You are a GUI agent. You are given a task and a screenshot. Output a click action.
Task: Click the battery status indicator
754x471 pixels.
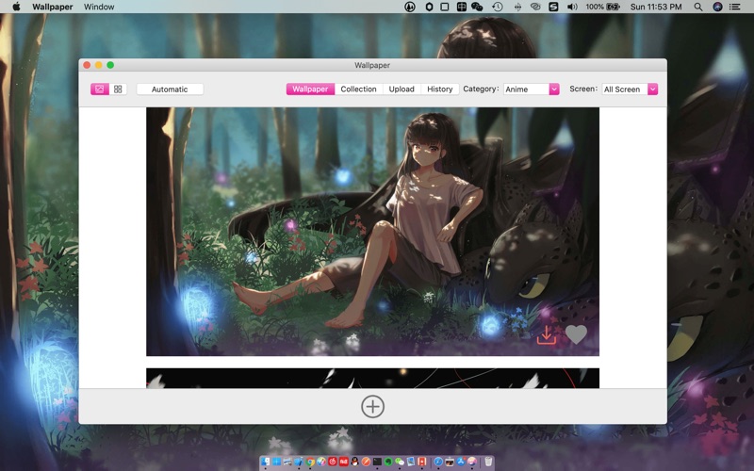603,7
